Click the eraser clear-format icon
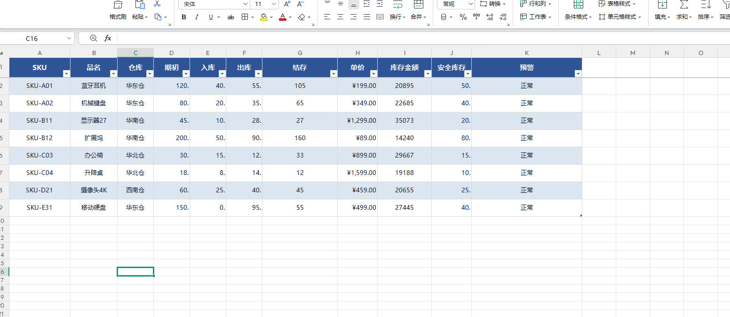 coord(302,17)
